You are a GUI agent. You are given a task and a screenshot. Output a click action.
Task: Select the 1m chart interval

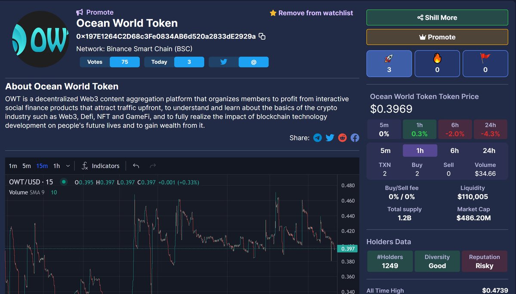(13, 166)
